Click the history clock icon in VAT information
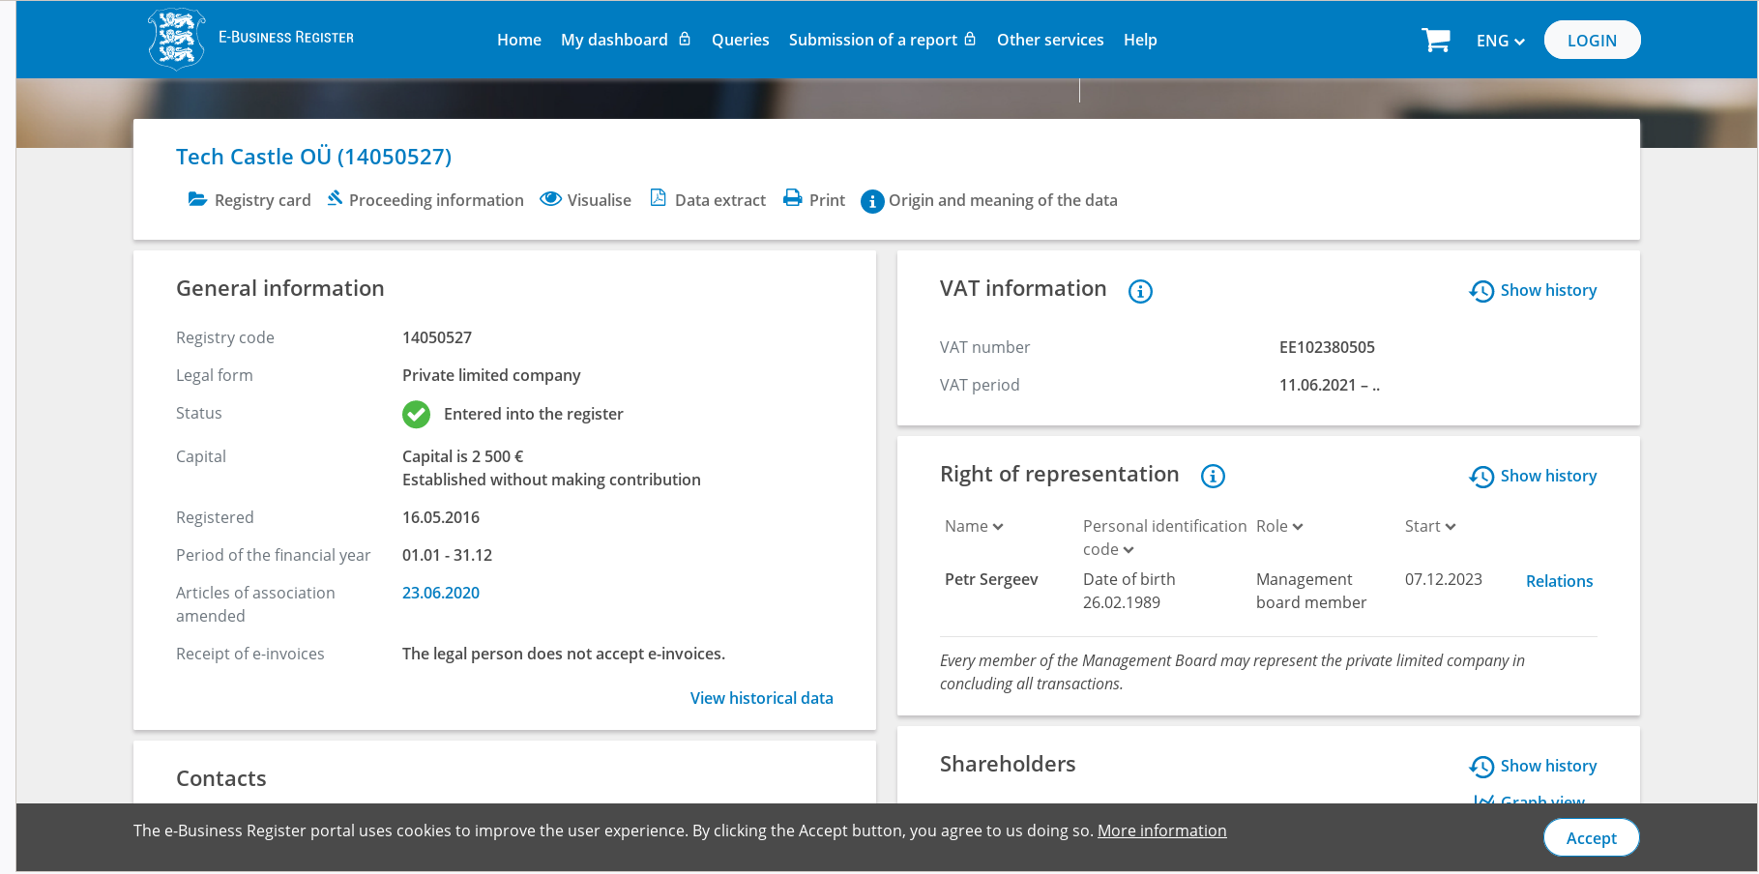The image size is (1759, 874). [x=1481, y=291]
